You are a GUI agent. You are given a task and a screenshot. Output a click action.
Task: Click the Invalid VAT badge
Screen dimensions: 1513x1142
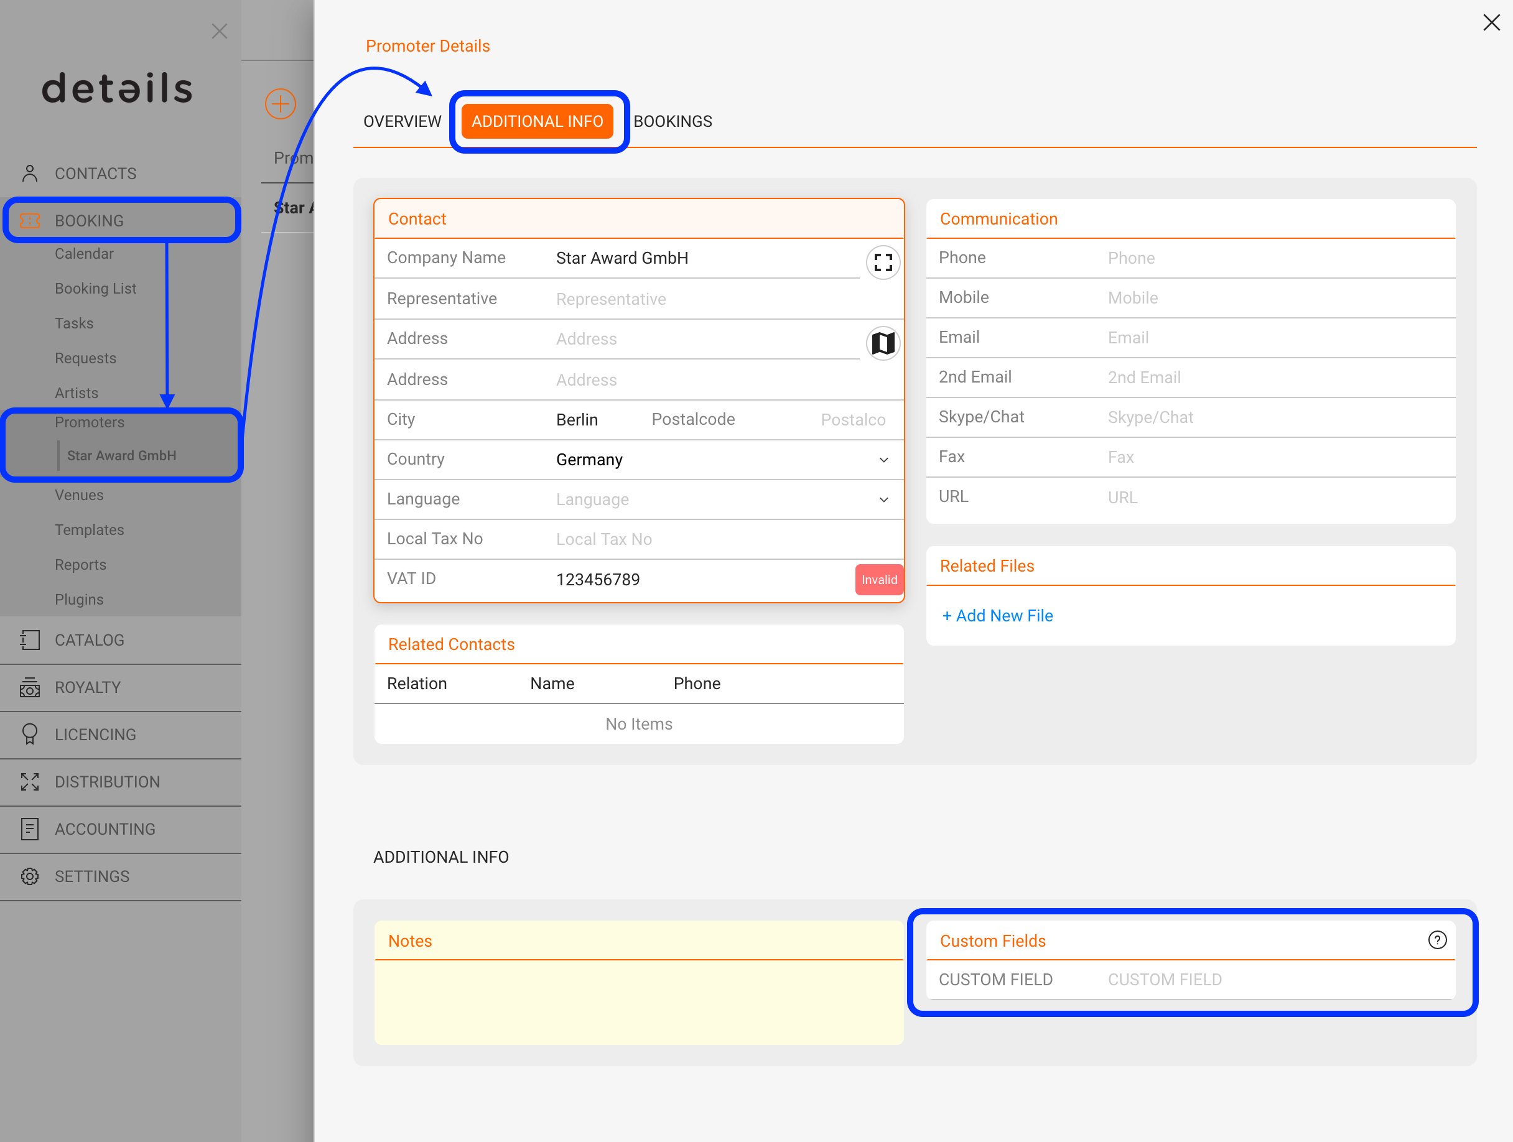coord(879,580)
